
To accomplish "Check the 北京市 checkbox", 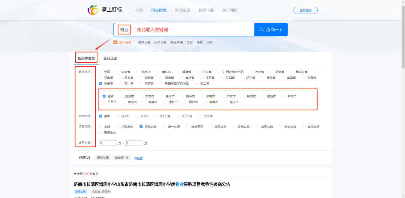I will 138,72.
